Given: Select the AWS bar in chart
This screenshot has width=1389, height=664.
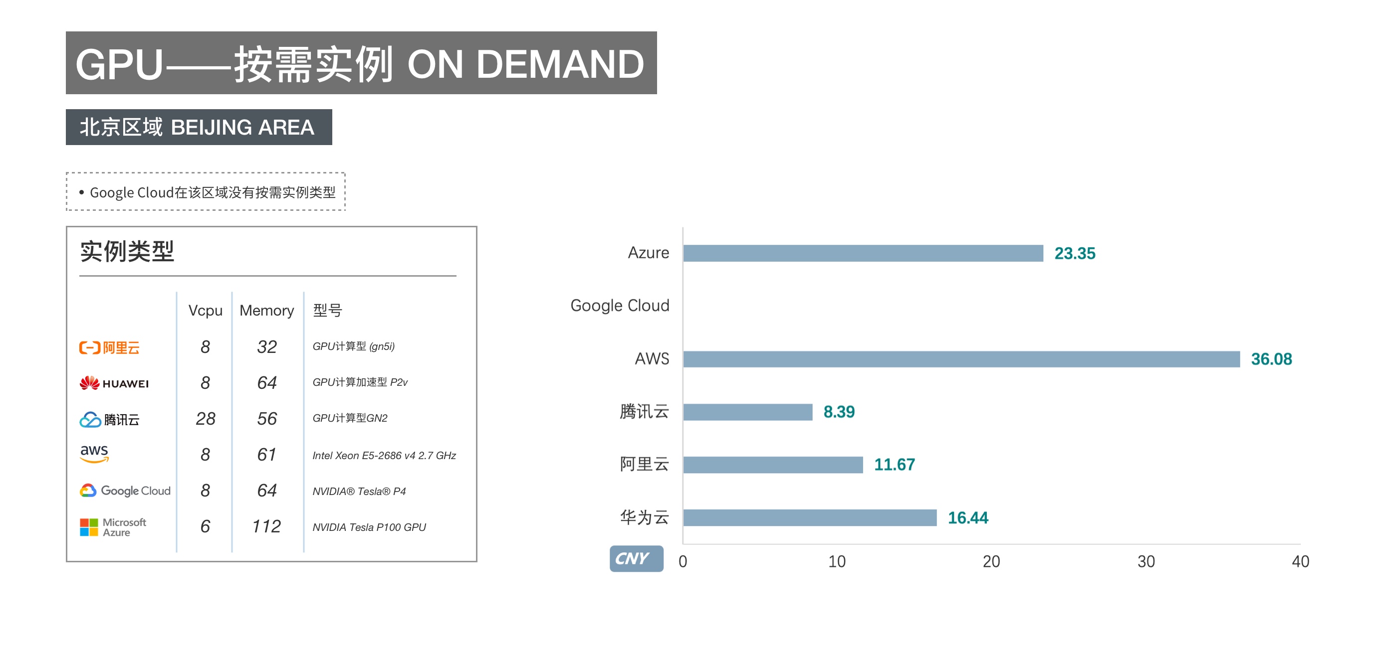Looking at the screenshot, I should (961, 359).
